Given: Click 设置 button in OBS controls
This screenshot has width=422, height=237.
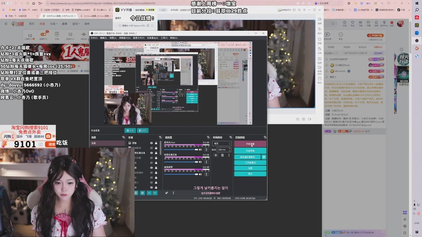Looking at the screenshot, I should (x=250, y=168).
